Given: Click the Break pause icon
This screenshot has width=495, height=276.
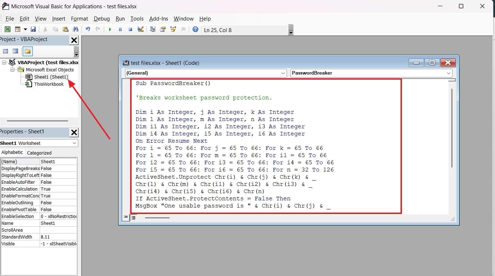Looking at the screenshot, I should click(120, 30).
